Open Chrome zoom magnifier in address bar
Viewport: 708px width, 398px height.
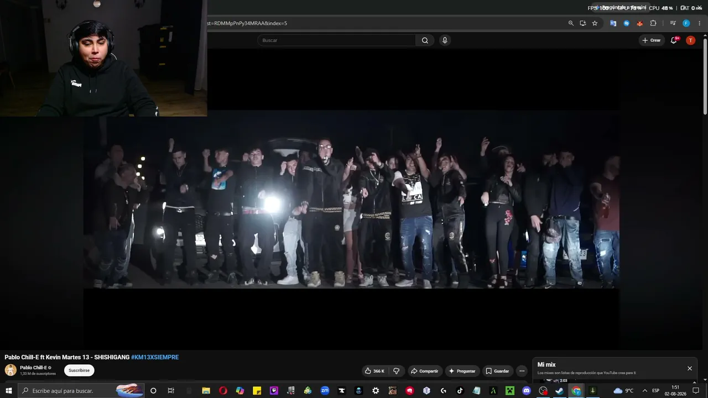click(571, 23)
